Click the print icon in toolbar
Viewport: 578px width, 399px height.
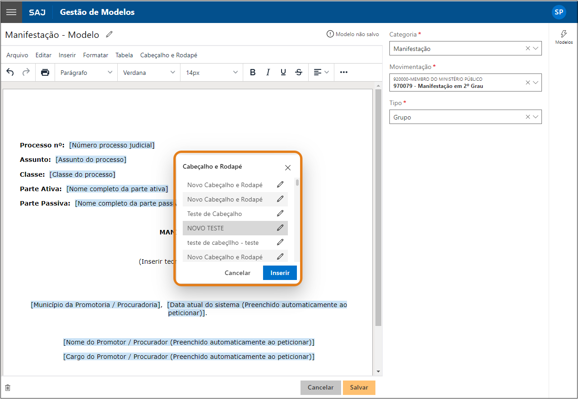[x=45, y=72]
